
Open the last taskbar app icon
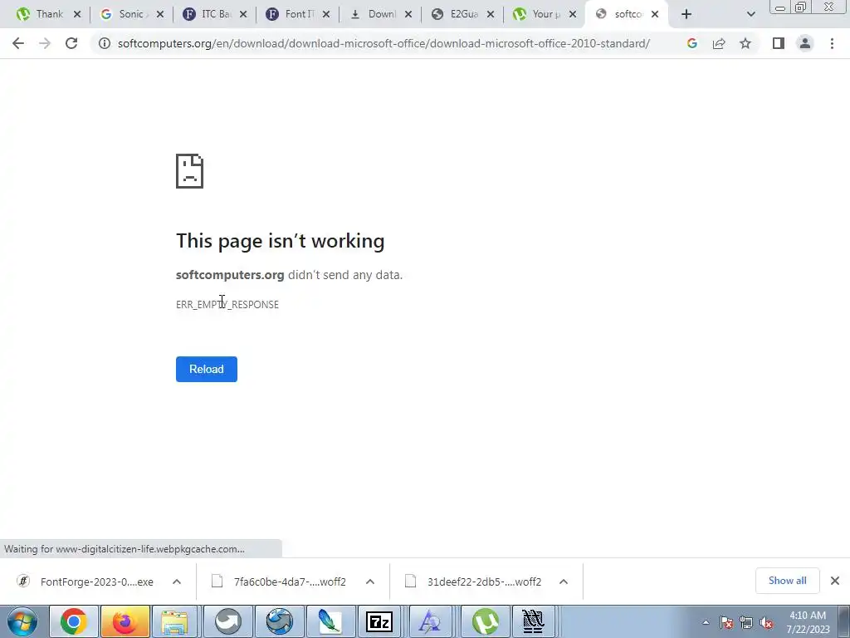[534, 621]
